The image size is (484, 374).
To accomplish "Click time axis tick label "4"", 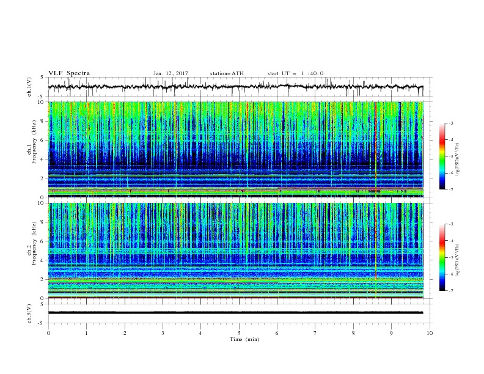I will (200, 333).
